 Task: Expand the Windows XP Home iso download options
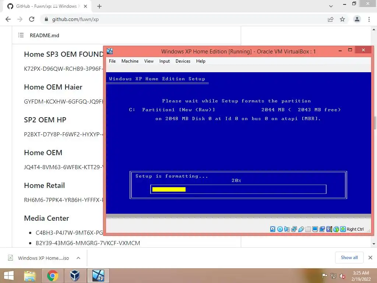(78, 258)
